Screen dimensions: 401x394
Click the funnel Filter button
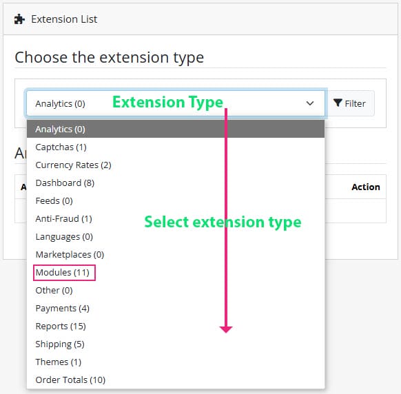[349, 103]
